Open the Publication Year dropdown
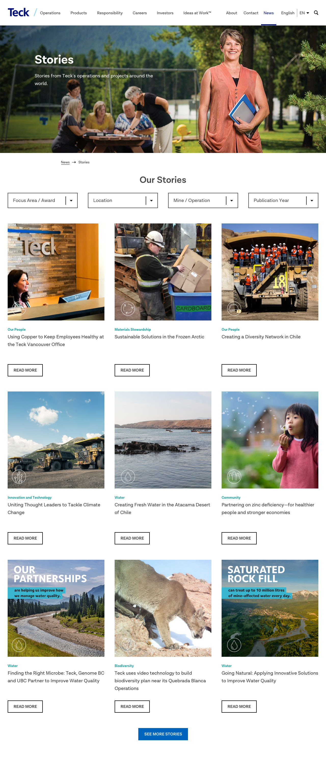326x763 pixels. (283, 200)
